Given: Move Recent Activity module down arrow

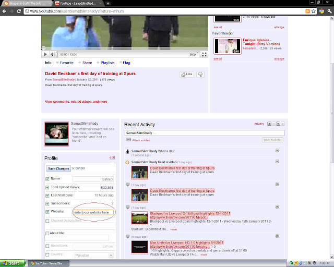Looking at the screenshot, I should tap(278, 124).
